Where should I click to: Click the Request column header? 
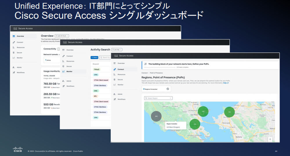(96, 64)
